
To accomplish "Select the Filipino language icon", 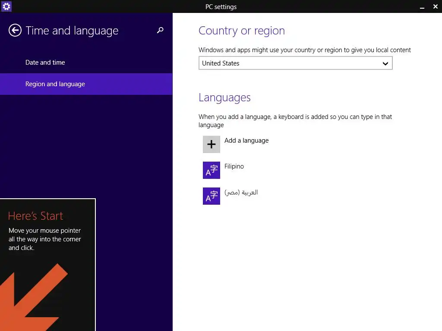I will point(212,170).
